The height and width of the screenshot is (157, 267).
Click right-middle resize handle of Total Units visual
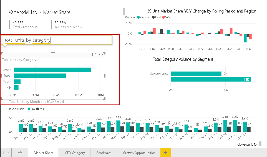pos(105,76)
